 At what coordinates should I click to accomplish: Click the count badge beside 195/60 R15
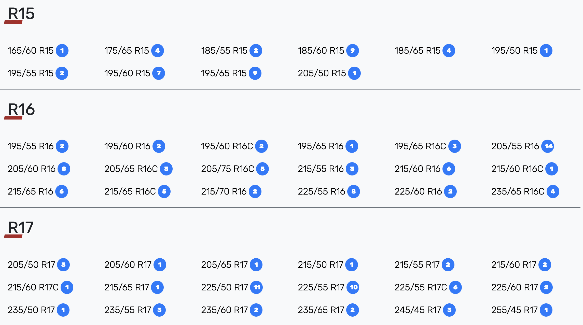159,73
